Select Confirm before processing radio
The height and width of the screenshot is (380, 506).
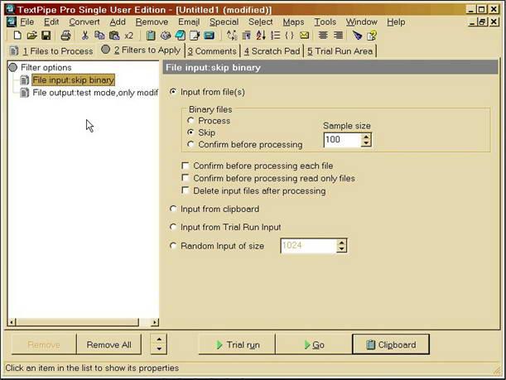[x=190, y=144]
